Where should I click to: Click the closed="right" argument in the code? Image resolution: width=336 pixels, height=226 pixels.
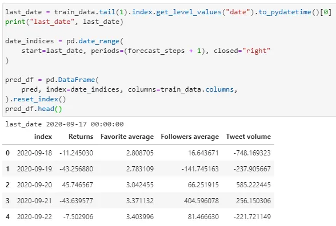242,51
